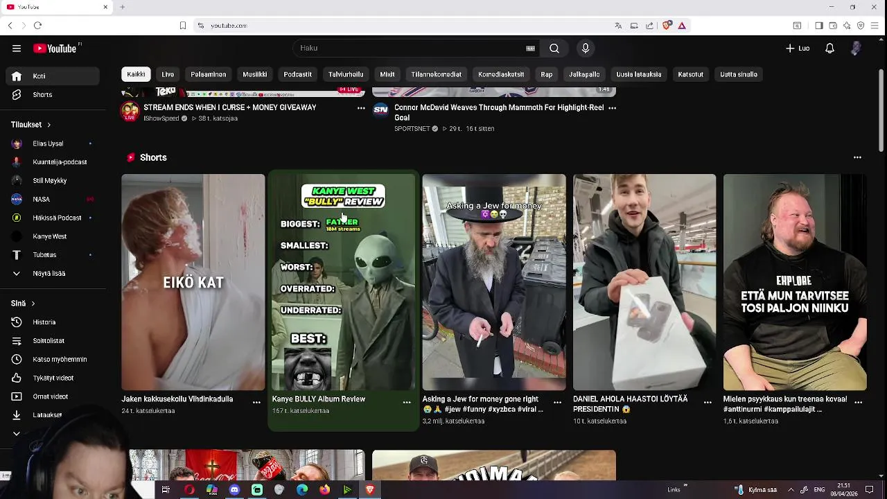Open a new browser tab
887x499 pixels.
[122, 7]
